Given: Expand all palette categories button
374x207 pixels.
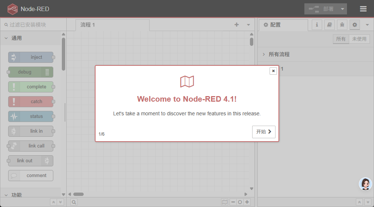Looking at the screenshot, I should [60, 202].
